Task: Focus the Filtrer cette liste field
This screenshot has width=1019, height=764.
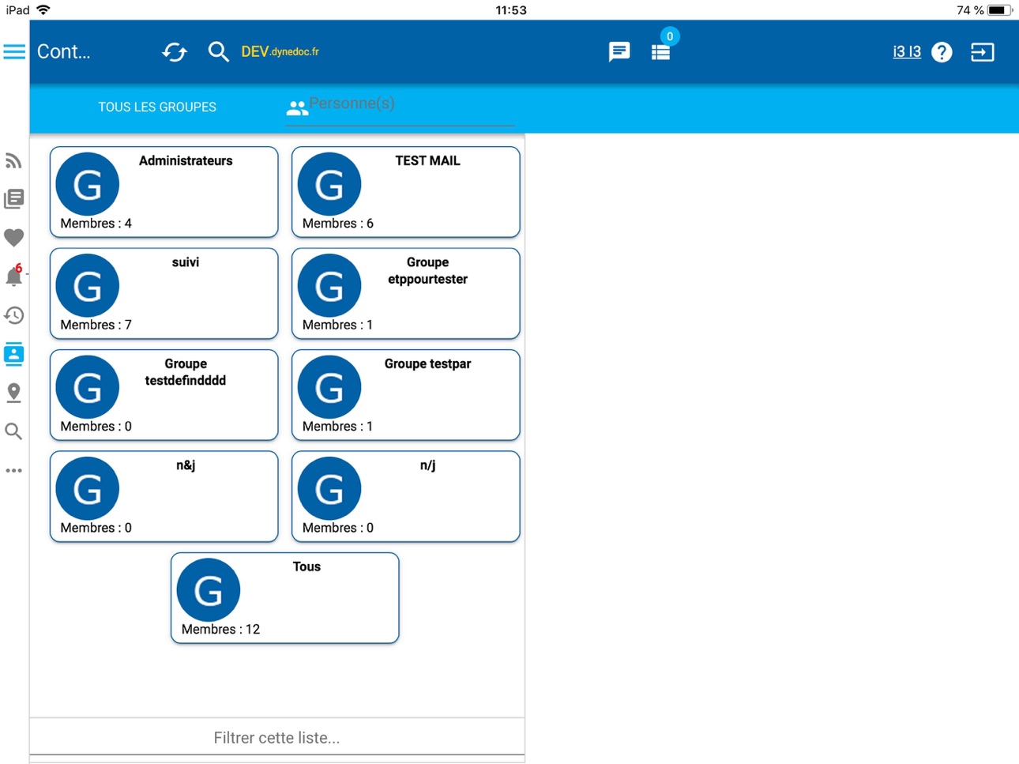Action: pyautogui.click(x=277, y=737)
